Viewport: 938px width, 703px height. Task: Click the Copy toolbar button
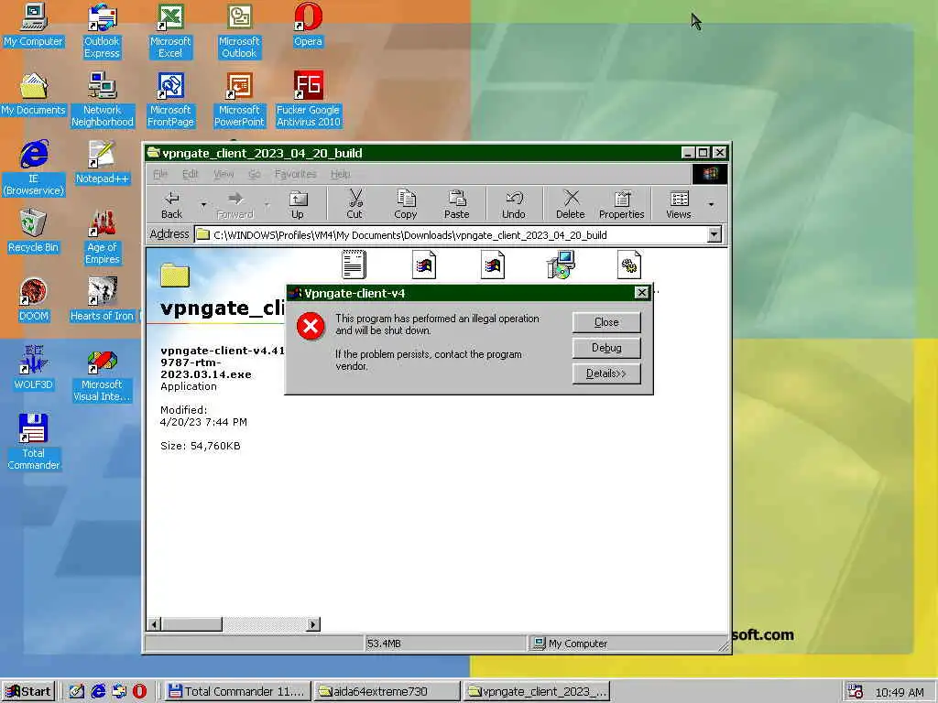[x=406, y=204]
